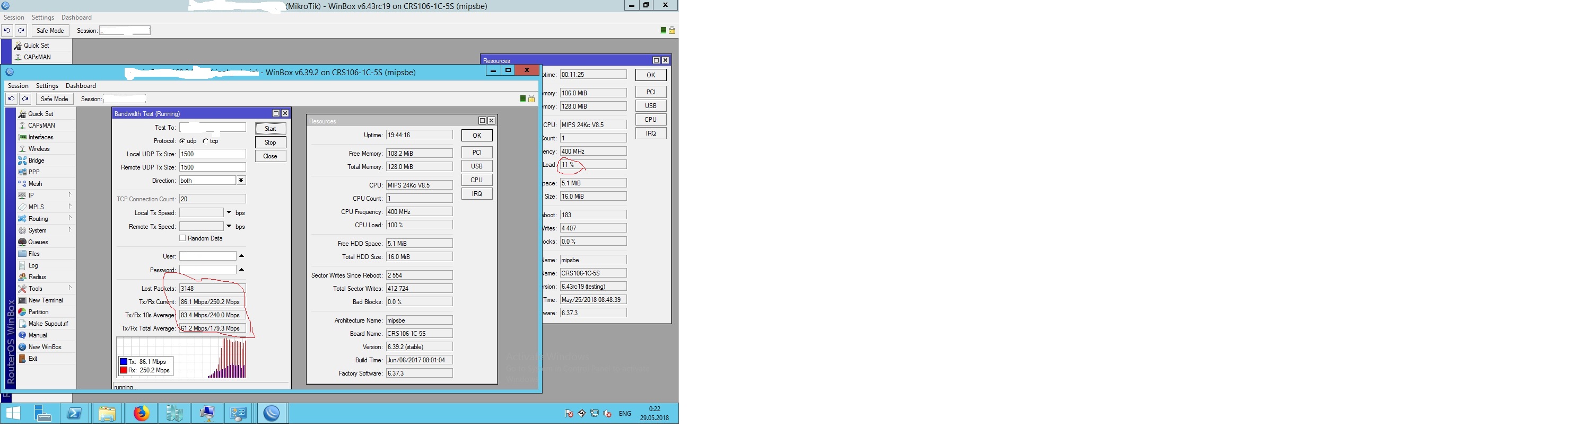This screenshot has height=428, width=1570.
Task: Click the Local UDP Tx Size field
Action: (213, 154)
